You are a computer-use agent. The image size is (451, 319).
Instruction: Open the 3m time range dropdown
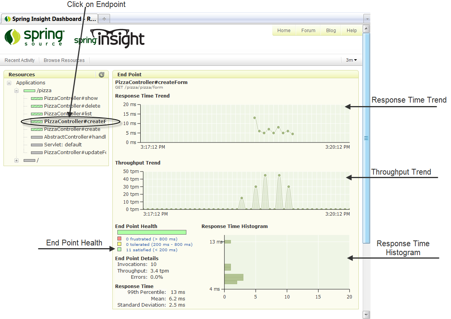(351, 60)
